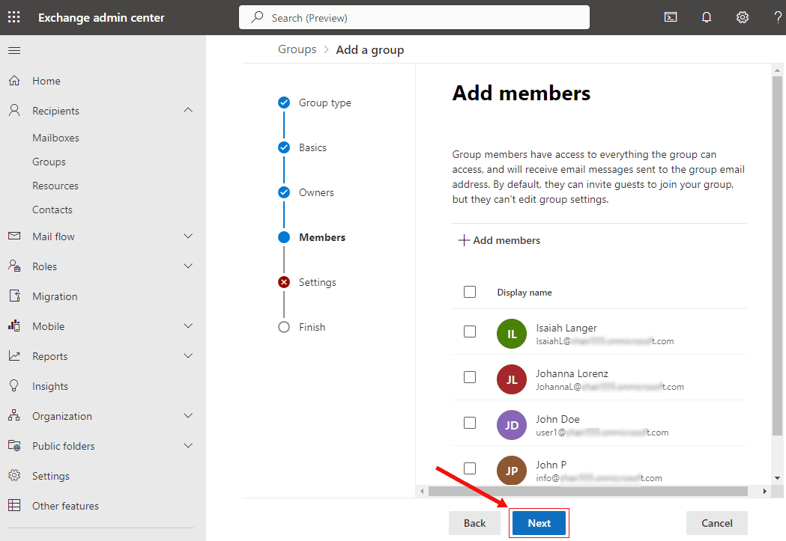The width and height of the screenshot is (786, 541).
Task: Collapse the Recipients section chevron
Action: tap(188, 111)
